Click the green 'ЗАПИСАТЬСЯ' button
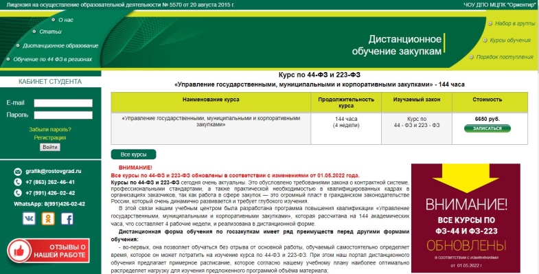 point(487,128)
